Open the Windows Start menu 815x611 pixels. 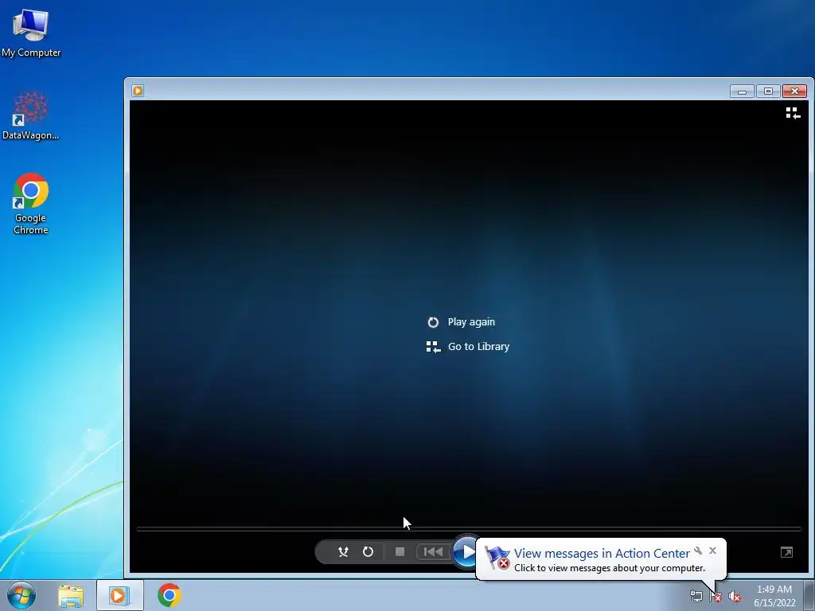[21, 595]
